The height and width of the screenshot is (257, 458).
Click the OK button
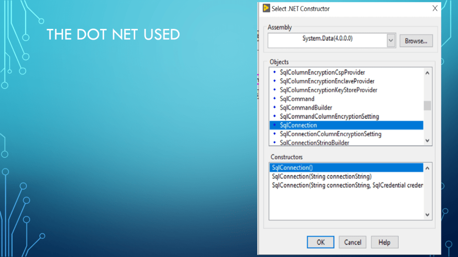pyautogui.click(x=321, y=242)
